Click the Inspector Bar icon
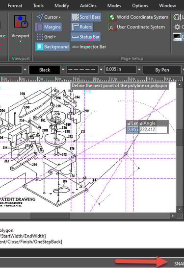 pos(75,47)
